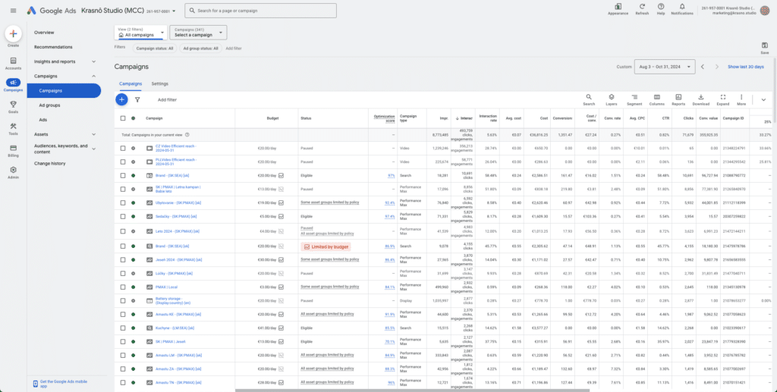Check the Jeseň 2024 - (SK:PMAX) row
This screenshot has height=392, width=777.
click(123, 259)
